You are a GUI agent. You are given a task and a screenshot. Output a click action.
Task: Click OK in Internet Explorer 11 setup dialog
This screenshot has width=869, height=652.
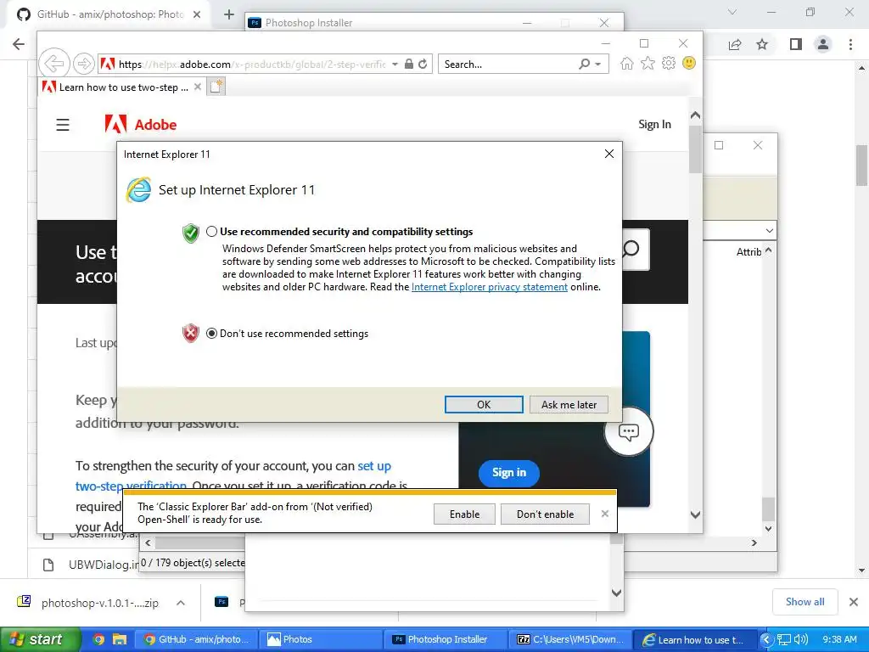483,405
